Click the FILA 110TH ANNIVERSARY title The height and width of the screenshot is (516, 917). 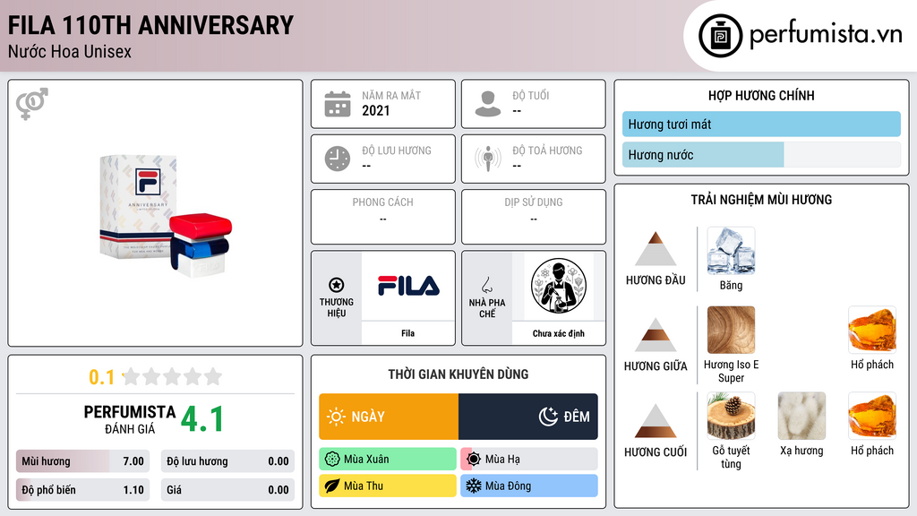tap(150, 25)
